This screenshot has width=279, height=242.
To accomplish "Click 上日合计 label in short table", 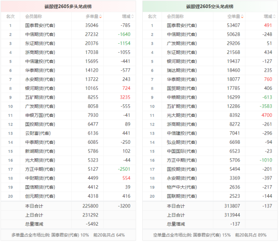I will tap(176, 215).
